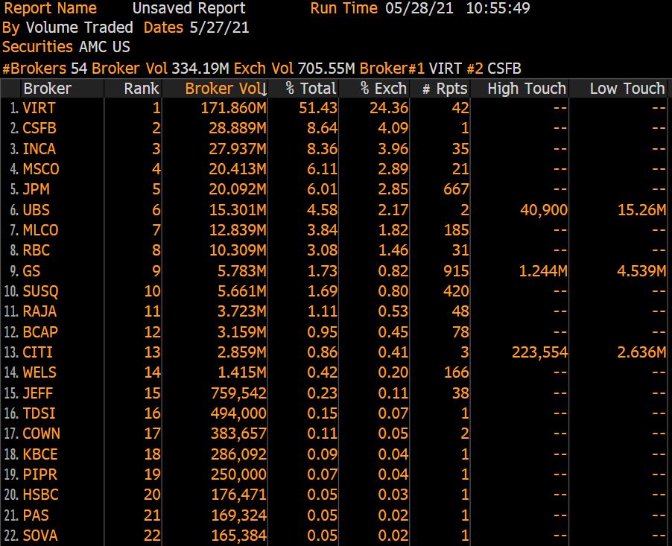Screen dimensions: 672x546
Task: Select broker PIPR in row 19
Action: tap(39, 474)
